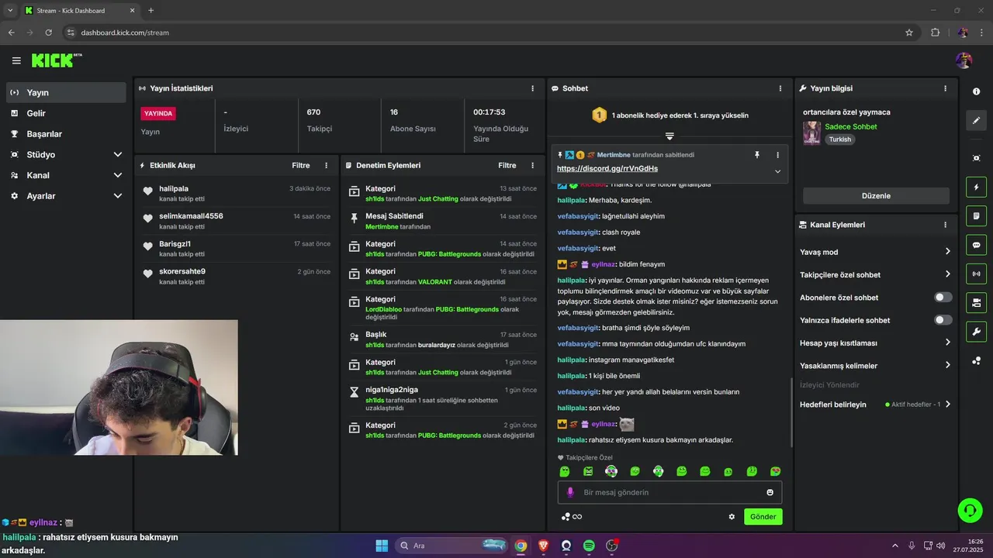Open Sohbet panel three-dot menu
This screenshot has width=993, height=558.
click(780, 88)
